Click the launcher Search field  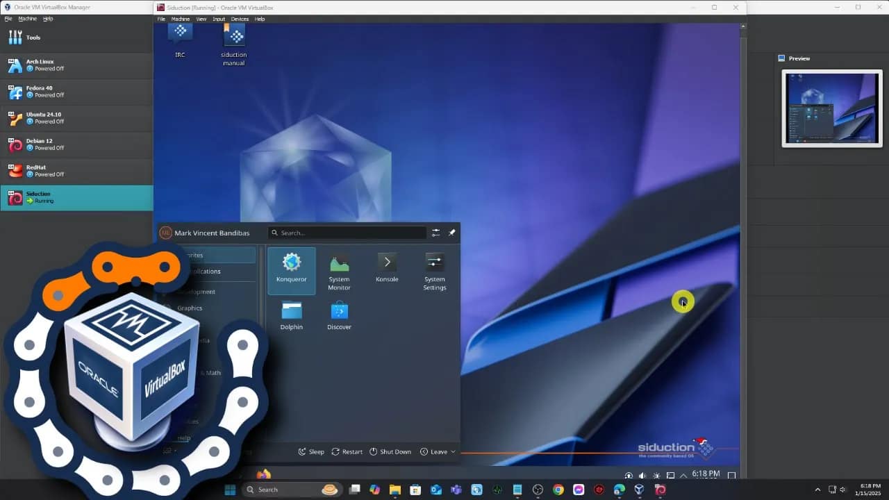347,233
